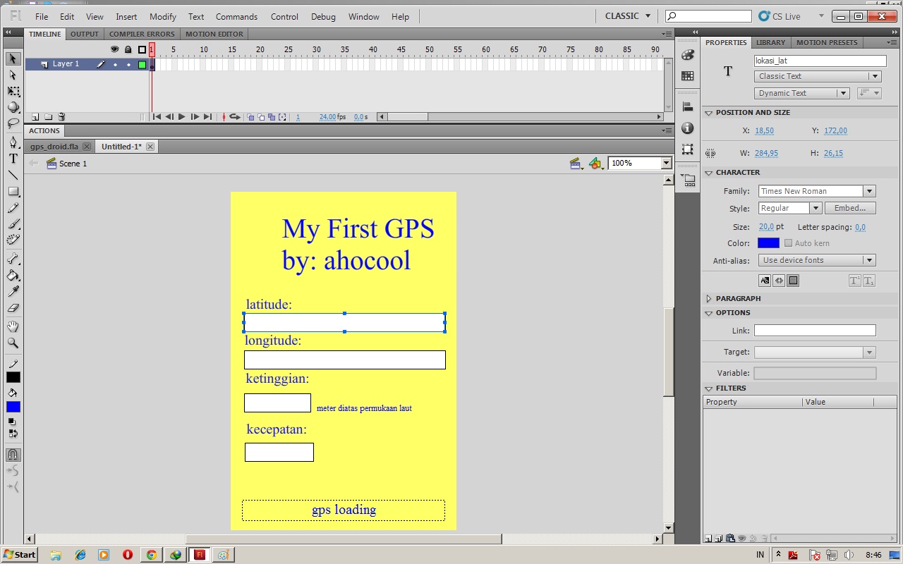Viewport: 903px width, 564px height.
Task: Click the Embed button in Character section
Action: (849, 207)
